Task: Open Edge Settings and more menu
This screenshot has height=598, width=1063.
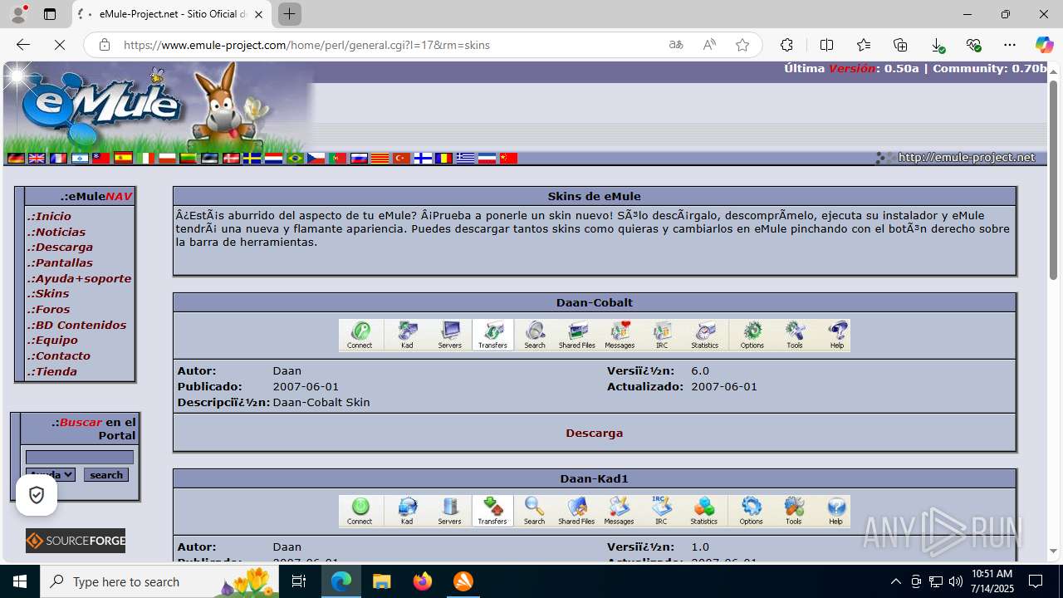Action: (x=1010, y=45)
